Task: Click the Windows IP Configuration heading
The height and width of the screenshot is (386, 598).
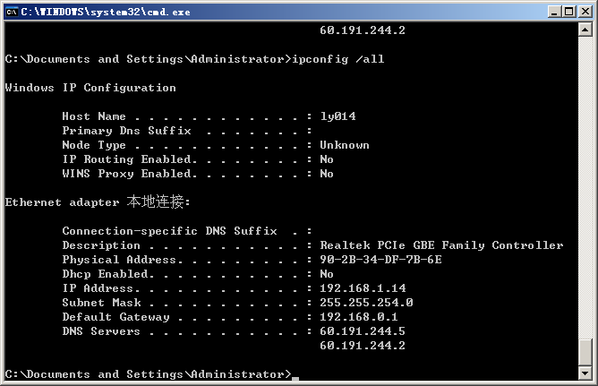Action: [x=90, y=88]
